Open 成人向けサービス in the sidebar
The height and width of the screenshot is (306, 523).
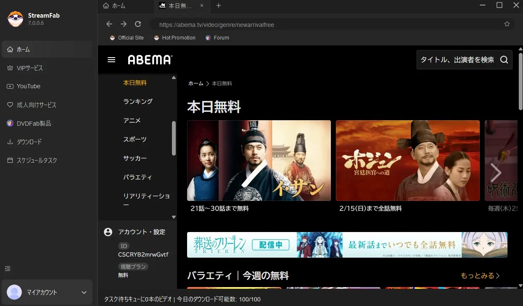coord(47,105)
